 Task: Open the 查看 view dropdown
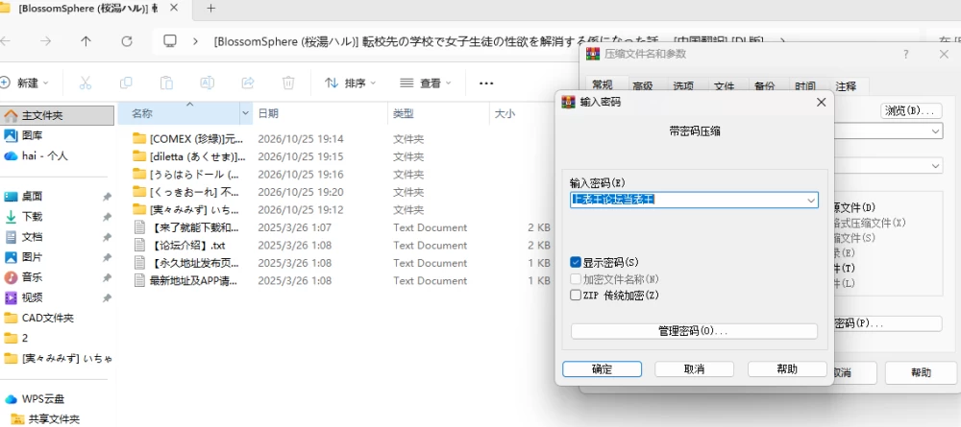click(x=426, y=83)
